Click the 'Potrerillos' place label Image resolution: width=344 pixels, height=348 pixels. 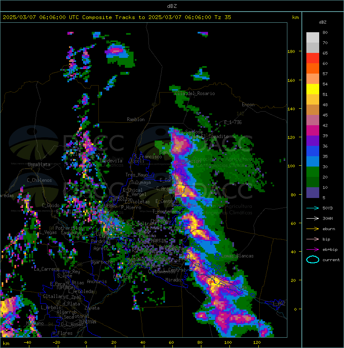(69, 228)
